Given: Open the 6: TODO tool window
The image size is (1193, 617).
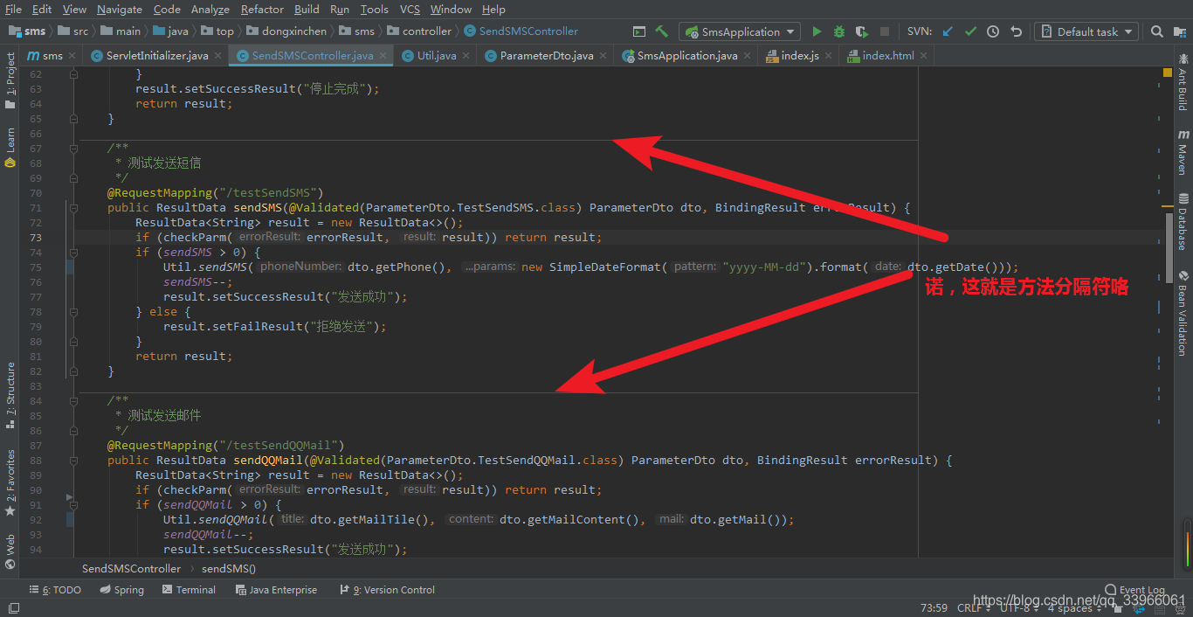Looking at the screenshot, I should (55, 590).
